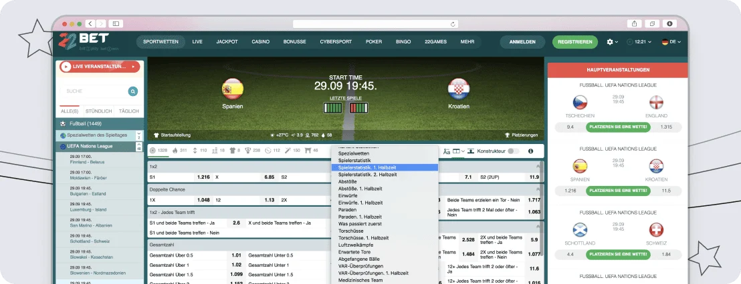Open the Sportwetten nav item
This screenshot has height=284, width=741.
[x=161, y=42]
